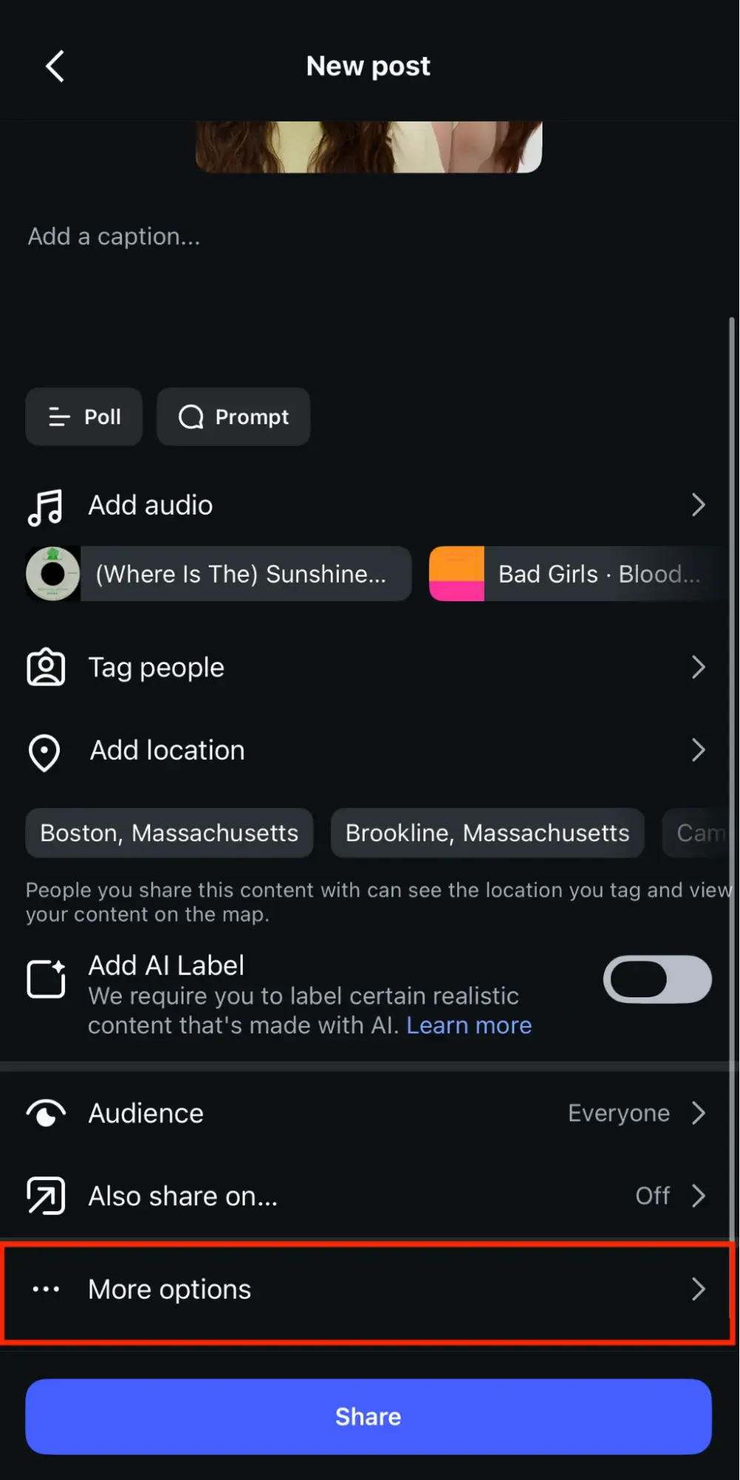Click the Tag people icon
Screen dimensions: 740x1480
click(44, 667)
